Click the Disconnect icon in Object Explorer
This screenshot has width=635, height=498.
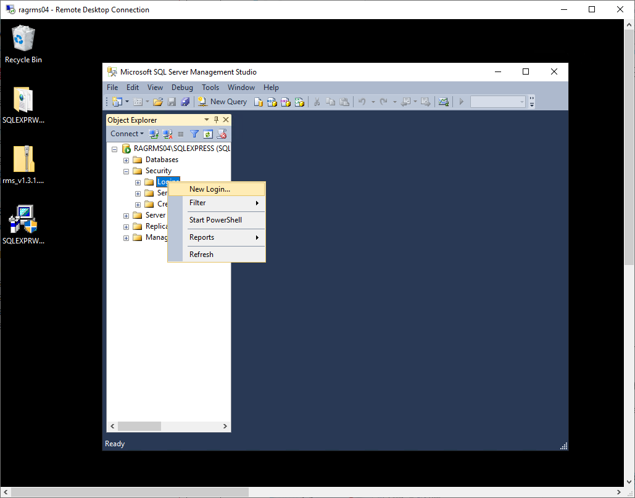[167, 134]
